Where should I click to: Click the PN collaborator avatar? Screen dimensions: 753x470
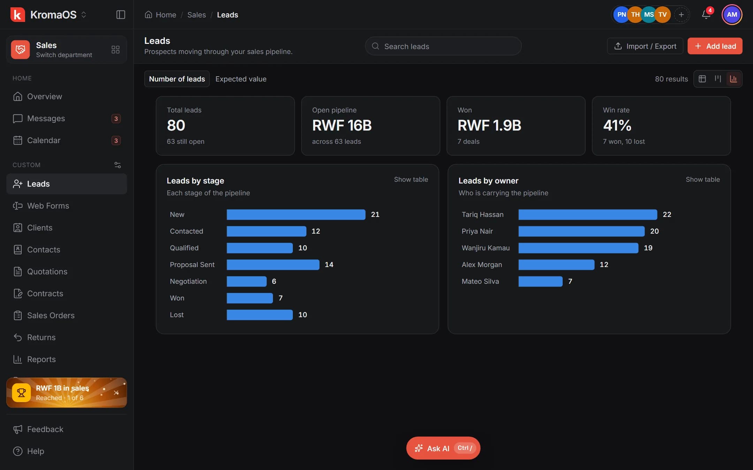[x=621, y=15]
